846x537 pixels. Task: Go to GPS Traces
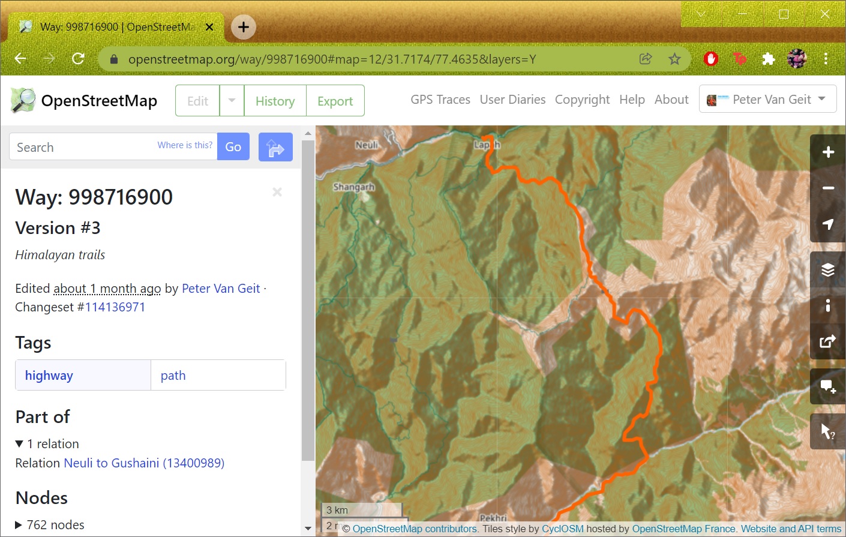click(440, 100)
